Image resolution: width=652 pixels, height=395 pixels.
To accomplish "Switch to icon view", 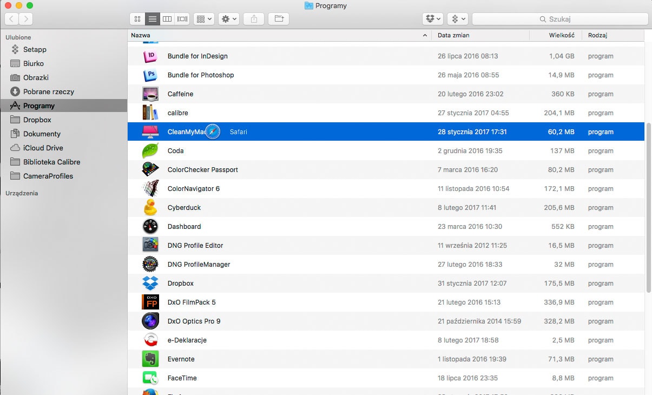I will [x=137, y=18].
